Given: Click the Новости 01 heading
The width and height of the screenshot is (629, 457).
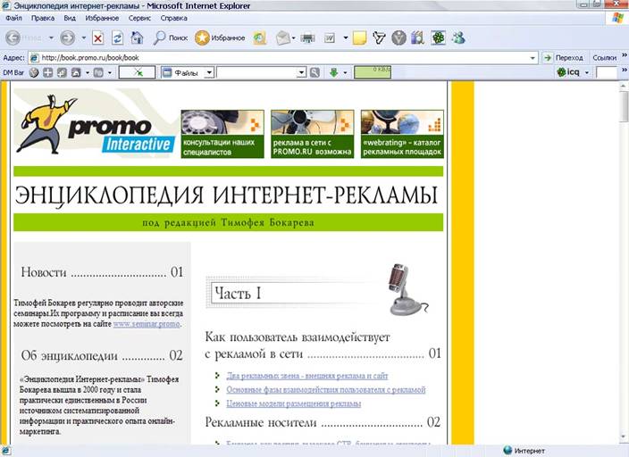Looking at the screenshot, I should click(102, 272).
